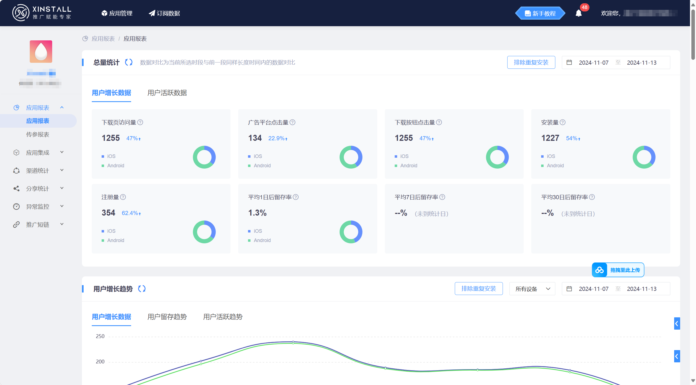696x385 pixels.
Task: Click the 应用报表 pie chart icon in sidebar
Action: pos(16,107)
